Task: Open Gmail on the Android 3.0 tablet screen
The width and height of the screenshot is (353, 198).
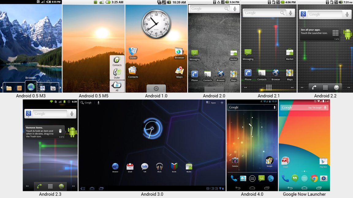Action: coord(130,167)
